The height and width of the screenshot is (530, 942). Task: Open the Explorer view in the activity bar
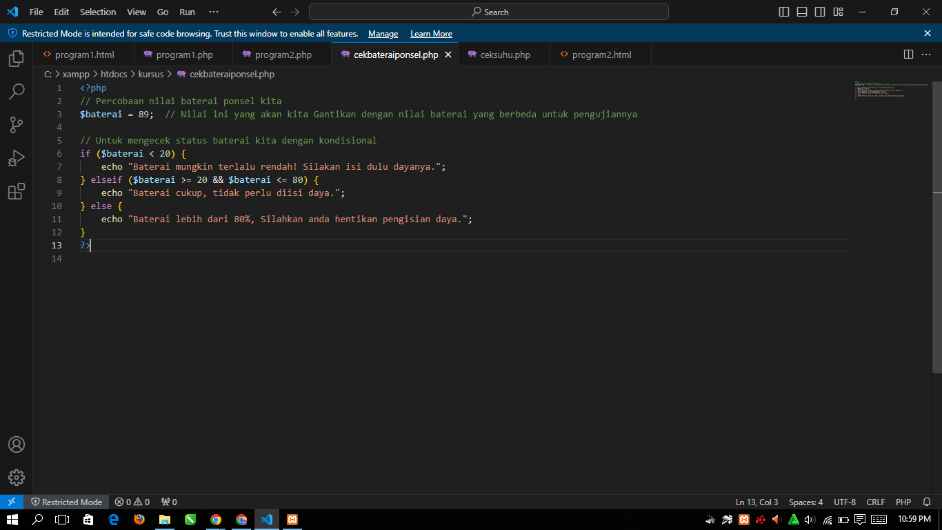pyautogui.click(x=17, y=59)
